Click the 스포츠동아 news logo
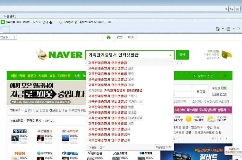The height and width of the screenshot is (160, 242). pos(120,153)
